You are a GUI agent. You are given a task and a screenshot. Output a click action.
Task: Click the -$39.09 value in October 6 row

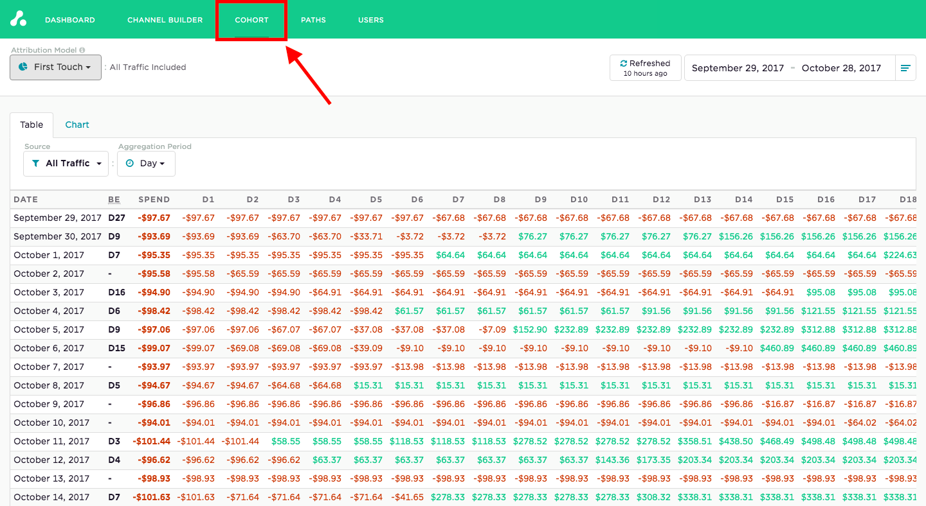(x=367, y=348)
